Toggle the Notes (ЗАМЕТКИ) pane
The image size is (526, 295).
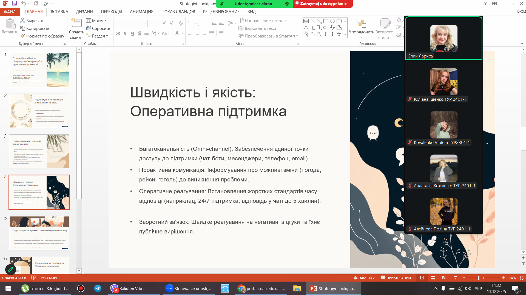point(364,278)
